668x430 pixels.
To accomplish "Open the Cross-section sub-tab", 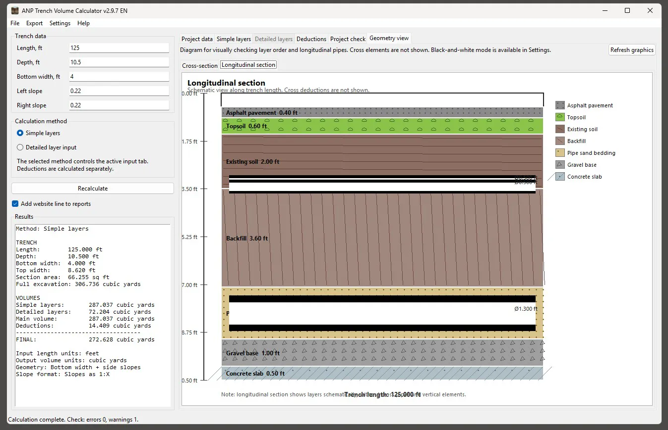I will click(x=200, y=65).
